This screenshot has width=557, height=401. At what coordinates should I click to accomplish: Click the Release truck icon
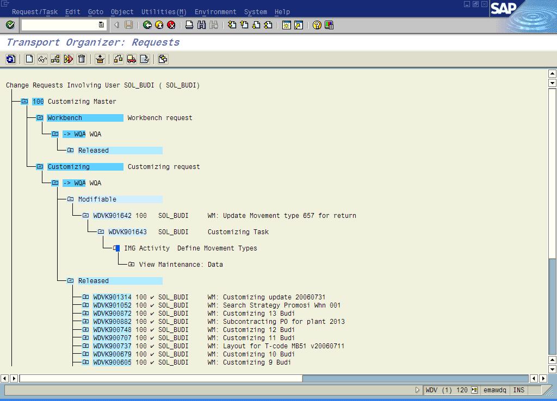(132, 59)
